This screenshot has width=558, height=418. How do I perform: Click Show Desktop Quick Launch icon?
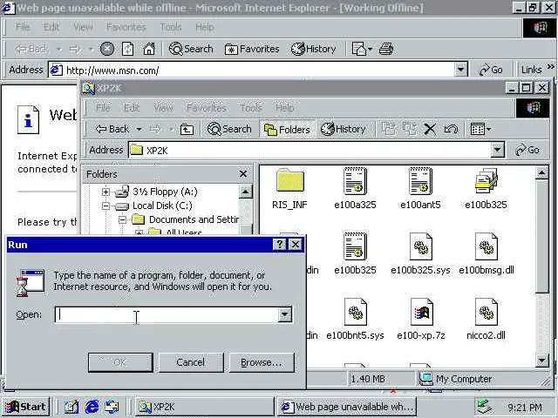click(71, 407)
